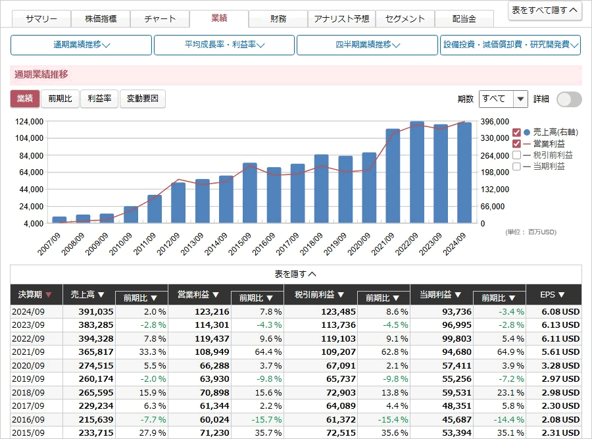Sort by 売上高 column arrow
This screenshot has width=592, height=439.
[x=101, y=295]
